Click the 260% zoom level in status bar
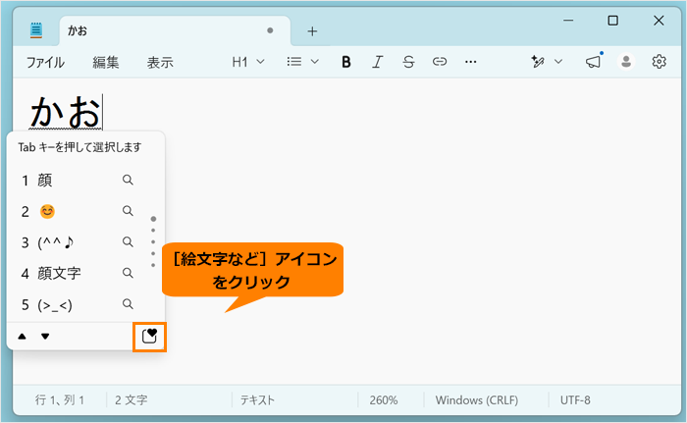This screenshot has height=423, width=687. 384,400
